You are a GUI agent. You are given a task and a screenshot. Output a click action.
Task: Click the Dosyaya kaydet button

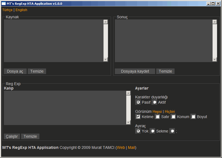click(x=135, y=71)
